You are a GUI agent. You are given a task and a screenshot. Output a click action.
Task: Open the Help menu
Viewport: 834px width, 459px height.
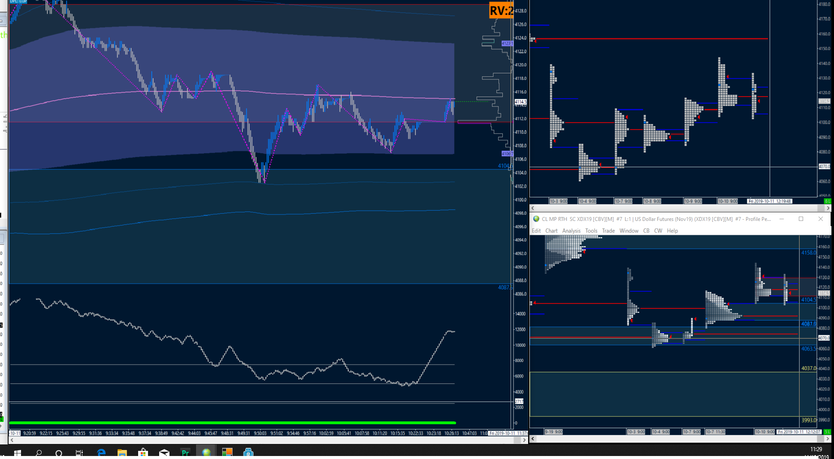672,231
